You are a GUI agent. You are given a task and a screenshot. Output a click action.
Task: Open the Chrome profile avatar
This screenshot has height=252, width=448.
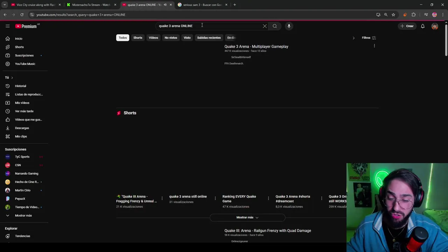434,15
